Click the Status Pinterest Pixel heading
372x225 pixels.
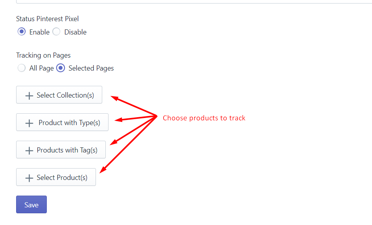tap(48, 19)
